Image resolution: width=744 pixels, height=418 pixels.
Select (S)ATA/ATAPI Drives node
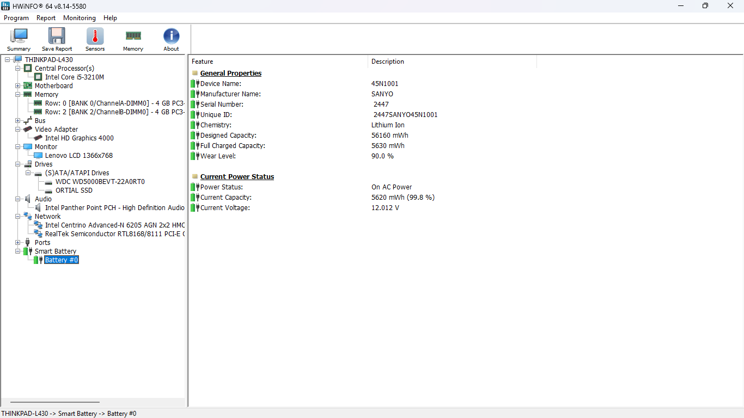[77, 173]
